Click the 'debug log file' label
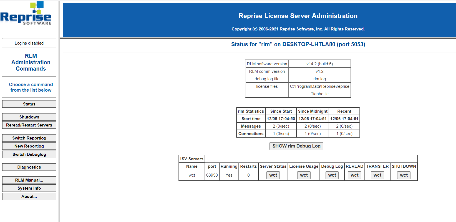Image resolution: width=456 pixels, height=222 pixels. point(267,79)
